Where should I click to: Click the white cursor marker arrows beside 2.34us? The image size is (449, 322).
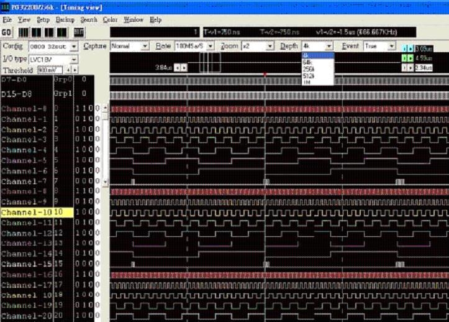pos(407,67)
